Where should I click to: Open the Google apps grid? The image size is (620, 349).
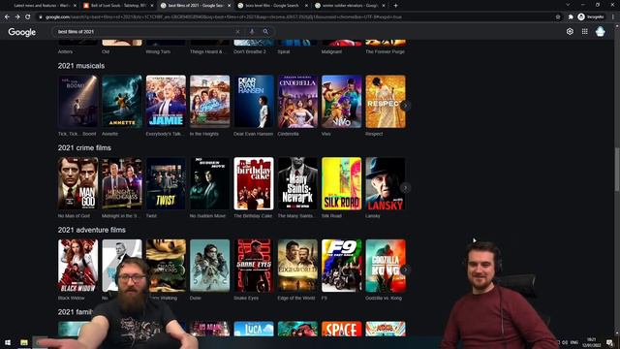(585, 32)
